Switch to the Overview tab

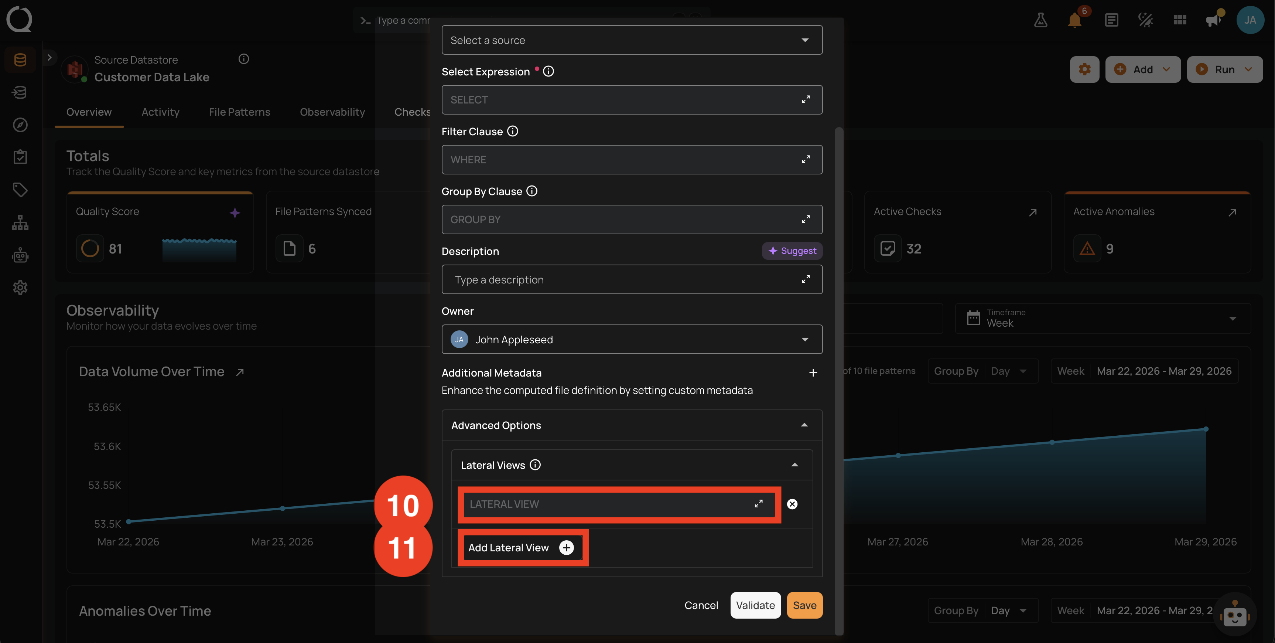89,112
